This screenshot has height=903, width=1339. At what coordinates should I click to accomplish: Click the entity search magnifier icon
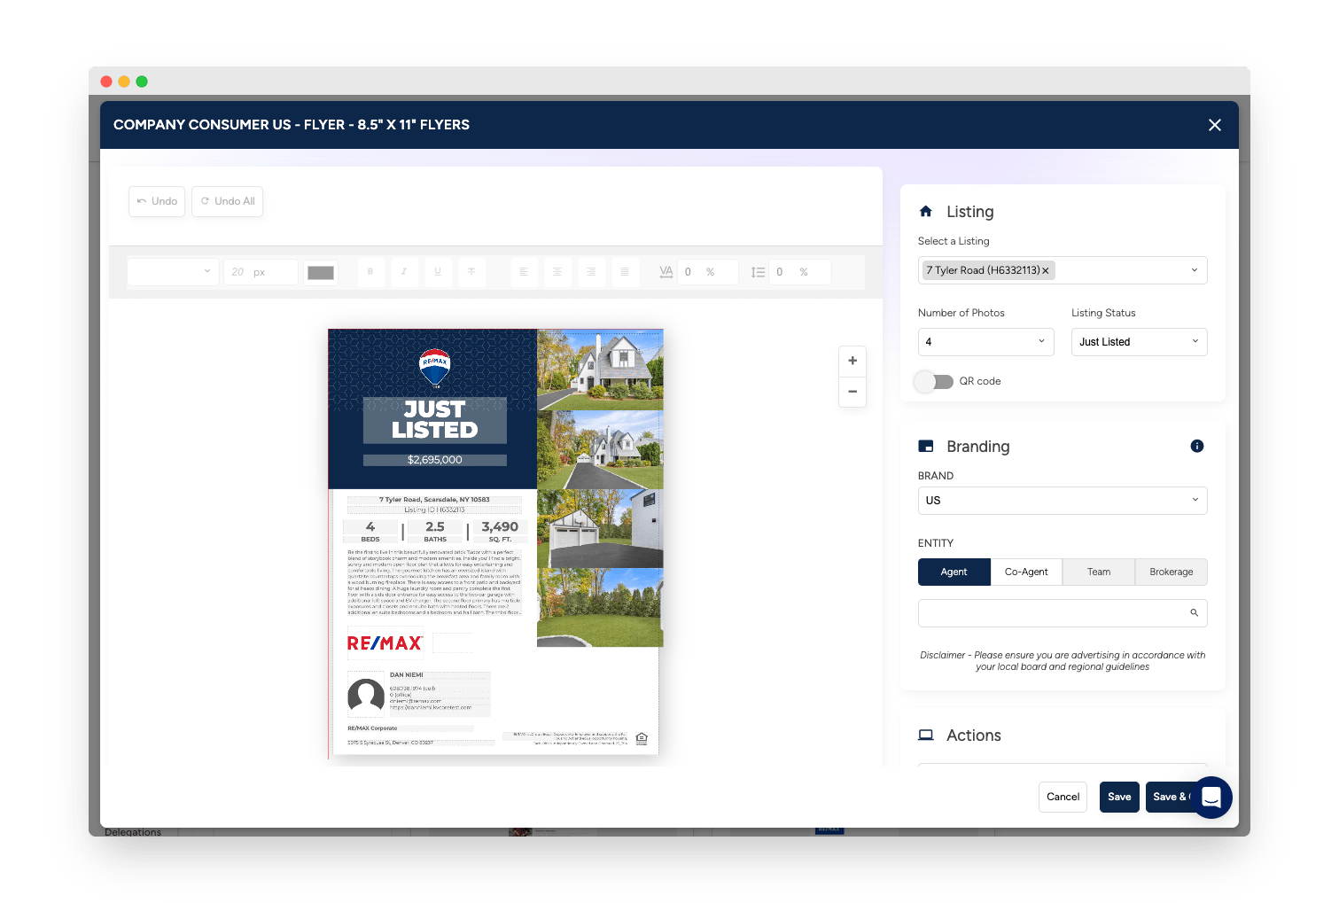pyautogui.click(x=1194, y=613)
